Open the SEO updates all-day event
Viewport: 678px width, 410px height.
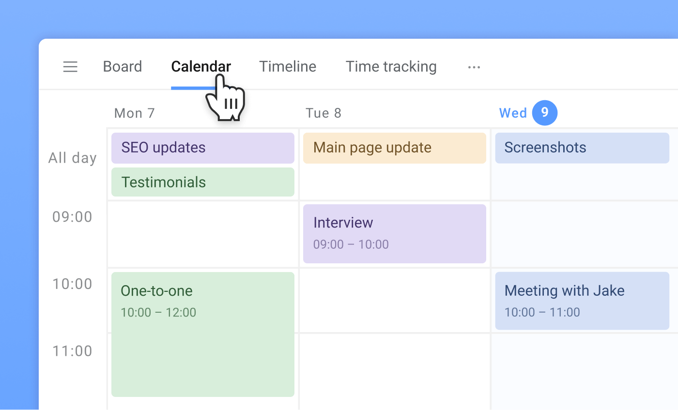click(202, 148)
